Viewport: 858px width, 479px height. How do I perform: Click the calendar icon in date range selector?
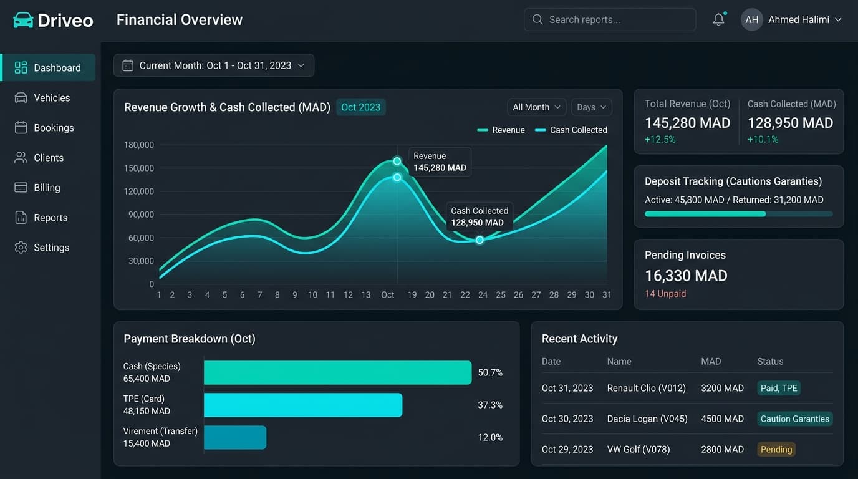pos(128,65)
